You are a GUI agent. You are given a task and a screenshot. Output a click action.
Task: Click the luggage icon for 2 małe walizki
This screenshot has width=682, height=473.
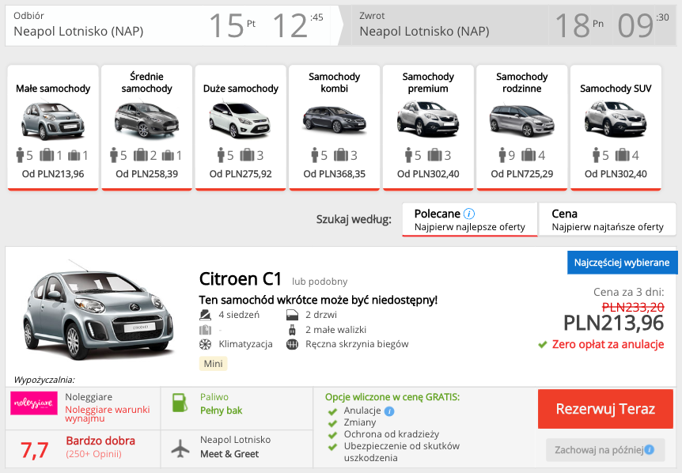[291, 329]
